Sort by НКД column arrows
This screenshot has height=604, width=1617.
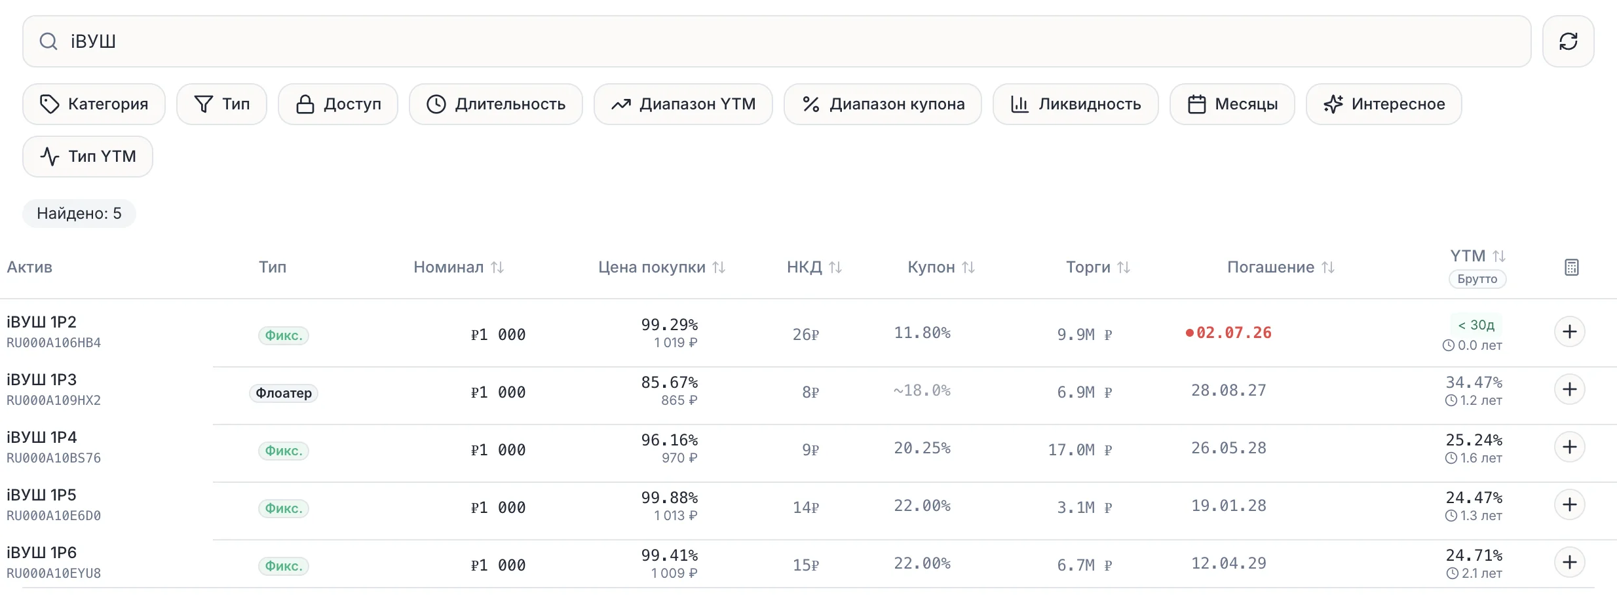click(835, 267)
